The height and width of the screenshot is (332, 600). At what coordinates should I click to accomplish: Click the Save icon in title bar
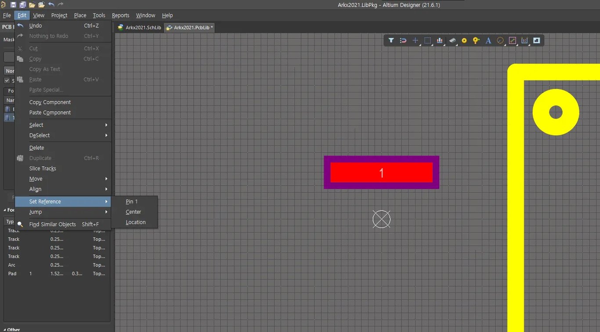[x=13, y=4]
